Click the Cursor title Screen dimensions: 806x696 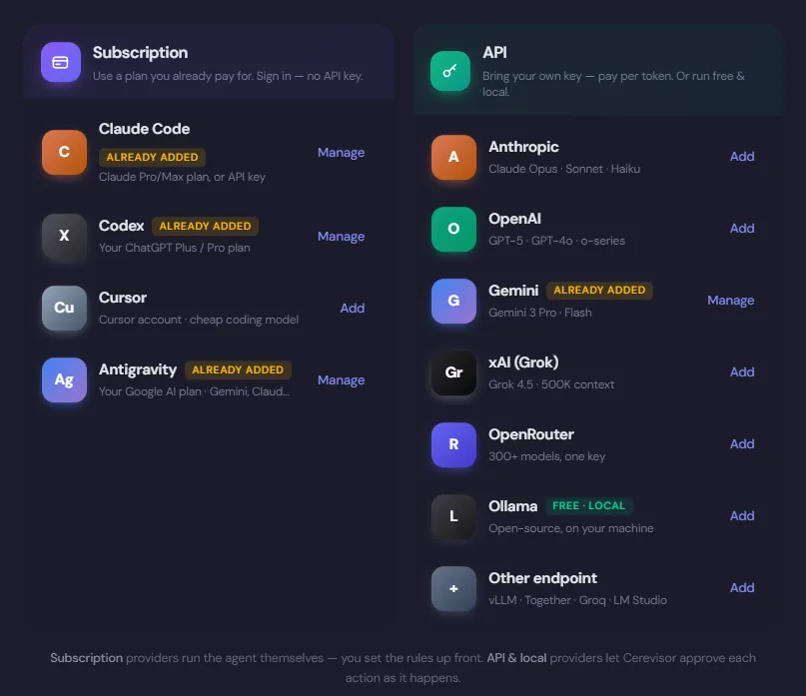[123, 299]
